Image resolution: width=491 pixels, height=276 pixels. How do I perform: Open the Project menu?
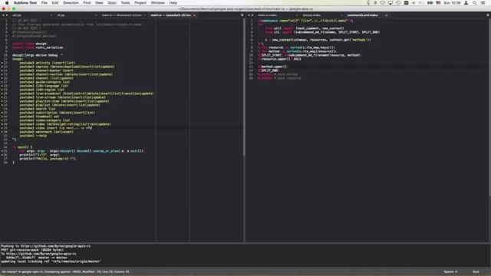coord(140,3)
